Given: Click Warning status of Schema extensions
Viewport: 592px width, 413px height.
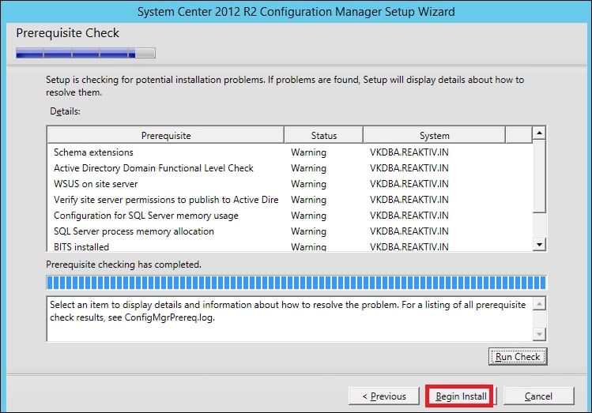Looking at the screenshot, I should point(308,152).
